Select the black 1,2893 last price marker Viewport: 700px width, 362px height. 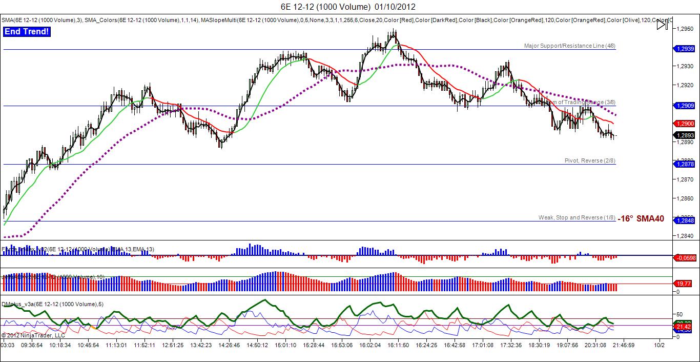[x=685, y=135]
